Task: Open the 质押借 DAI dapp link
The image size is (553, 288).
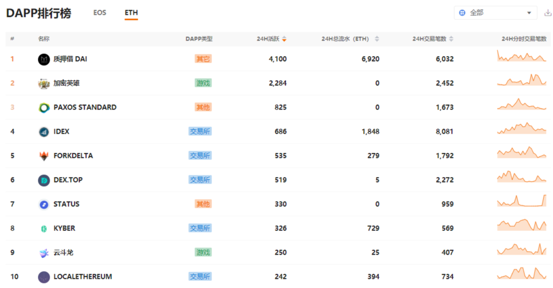Action: click(70, 59)
